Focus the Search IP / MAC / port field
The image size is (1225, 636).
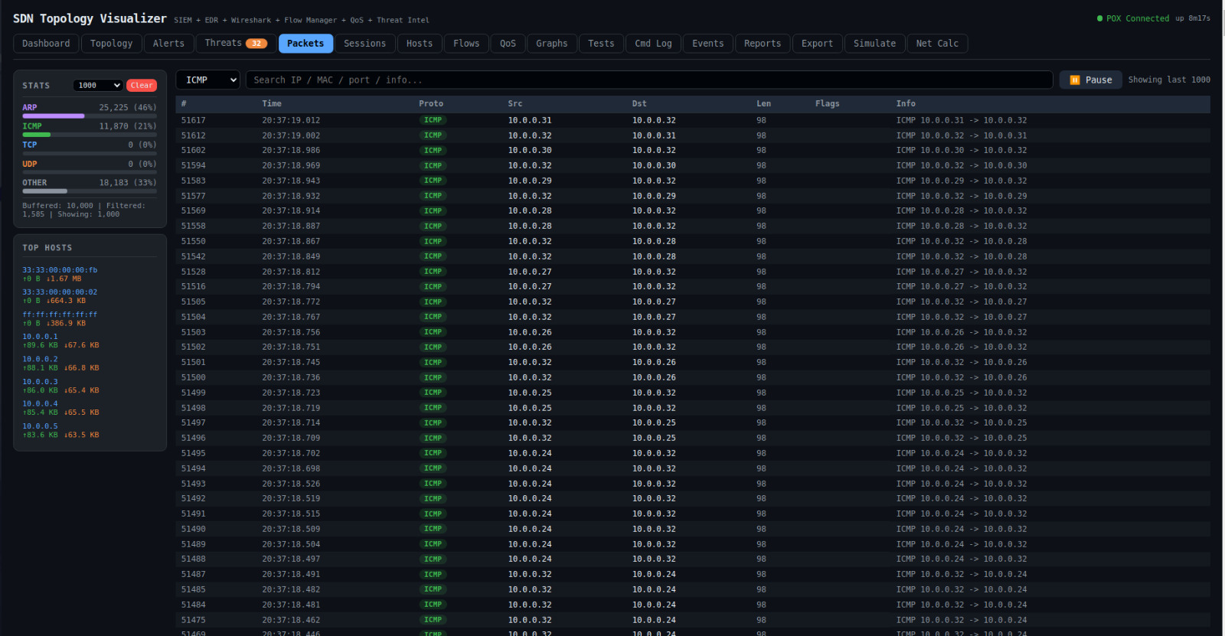click(x=649, y=80)
